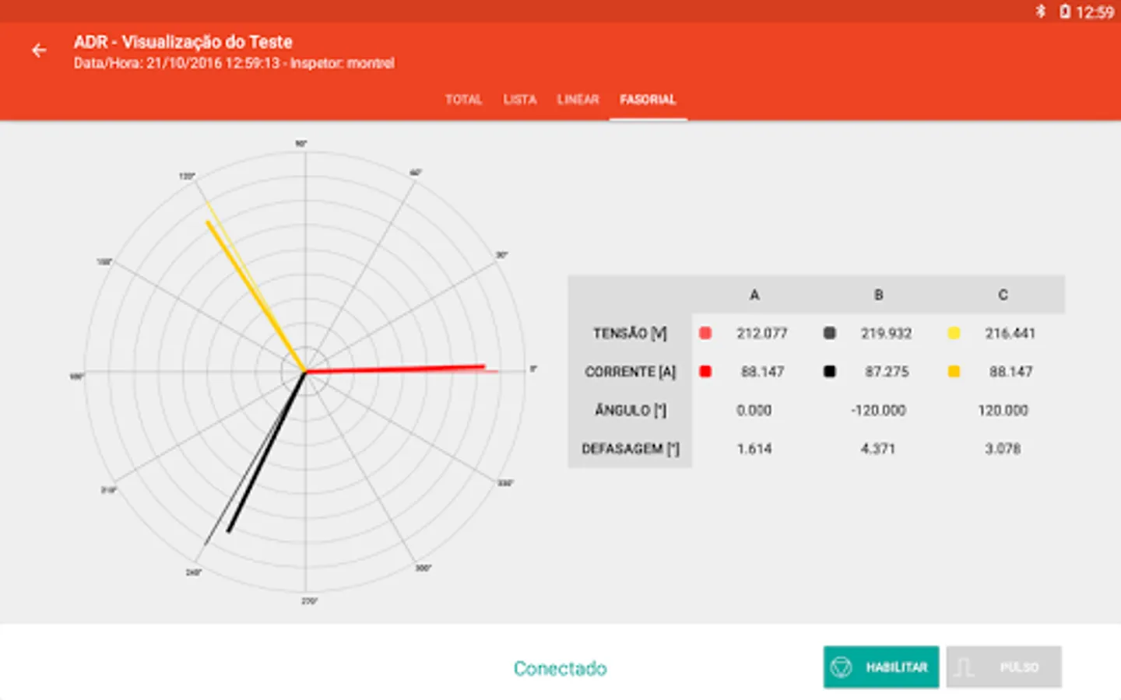
Task: Select phase A angle value 0.000
Action: pos(754,410)
